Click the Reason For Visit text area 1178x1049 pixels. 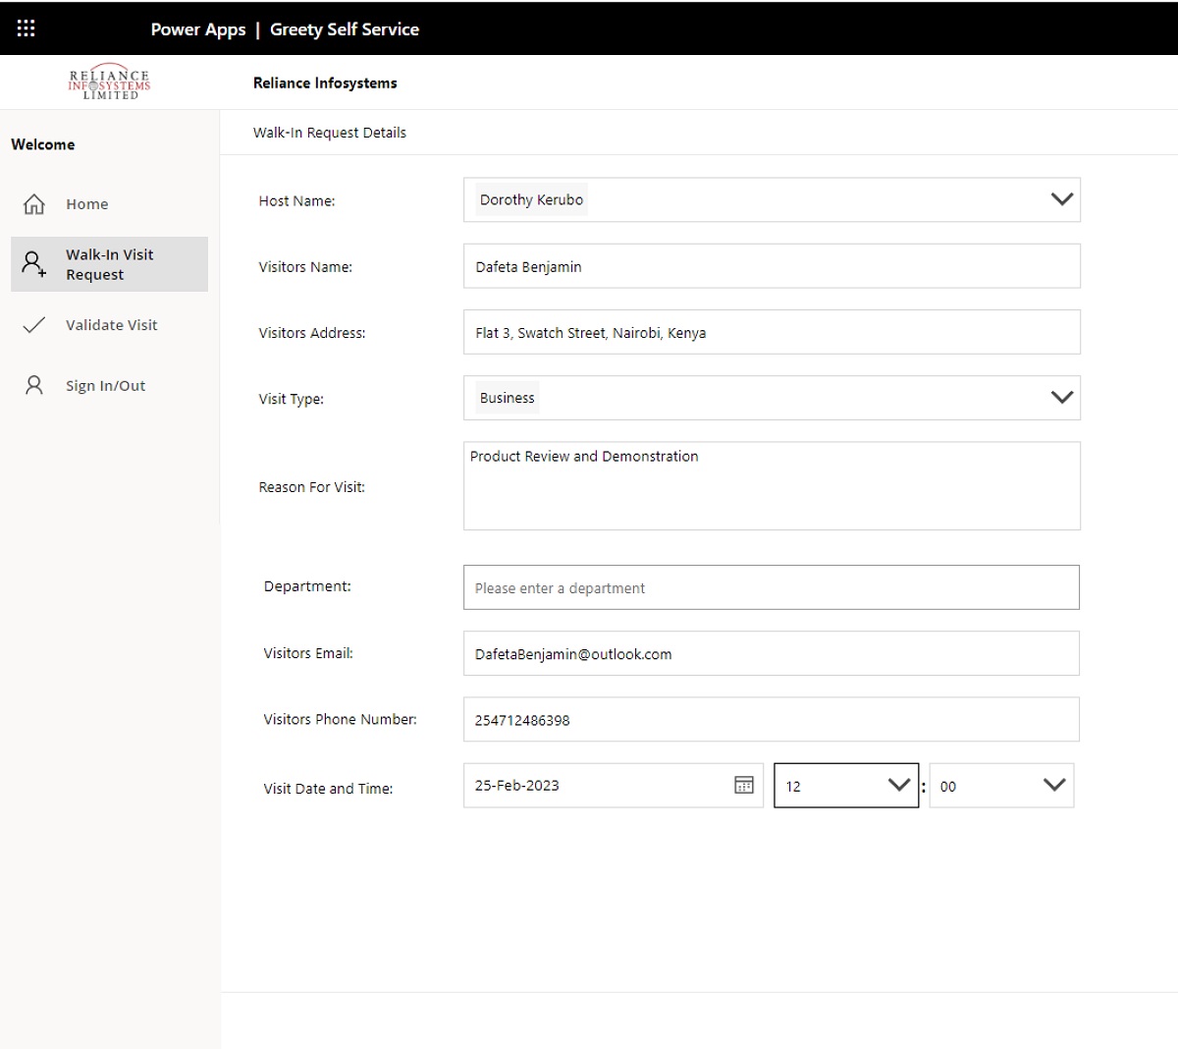click(x=771, y=486)
